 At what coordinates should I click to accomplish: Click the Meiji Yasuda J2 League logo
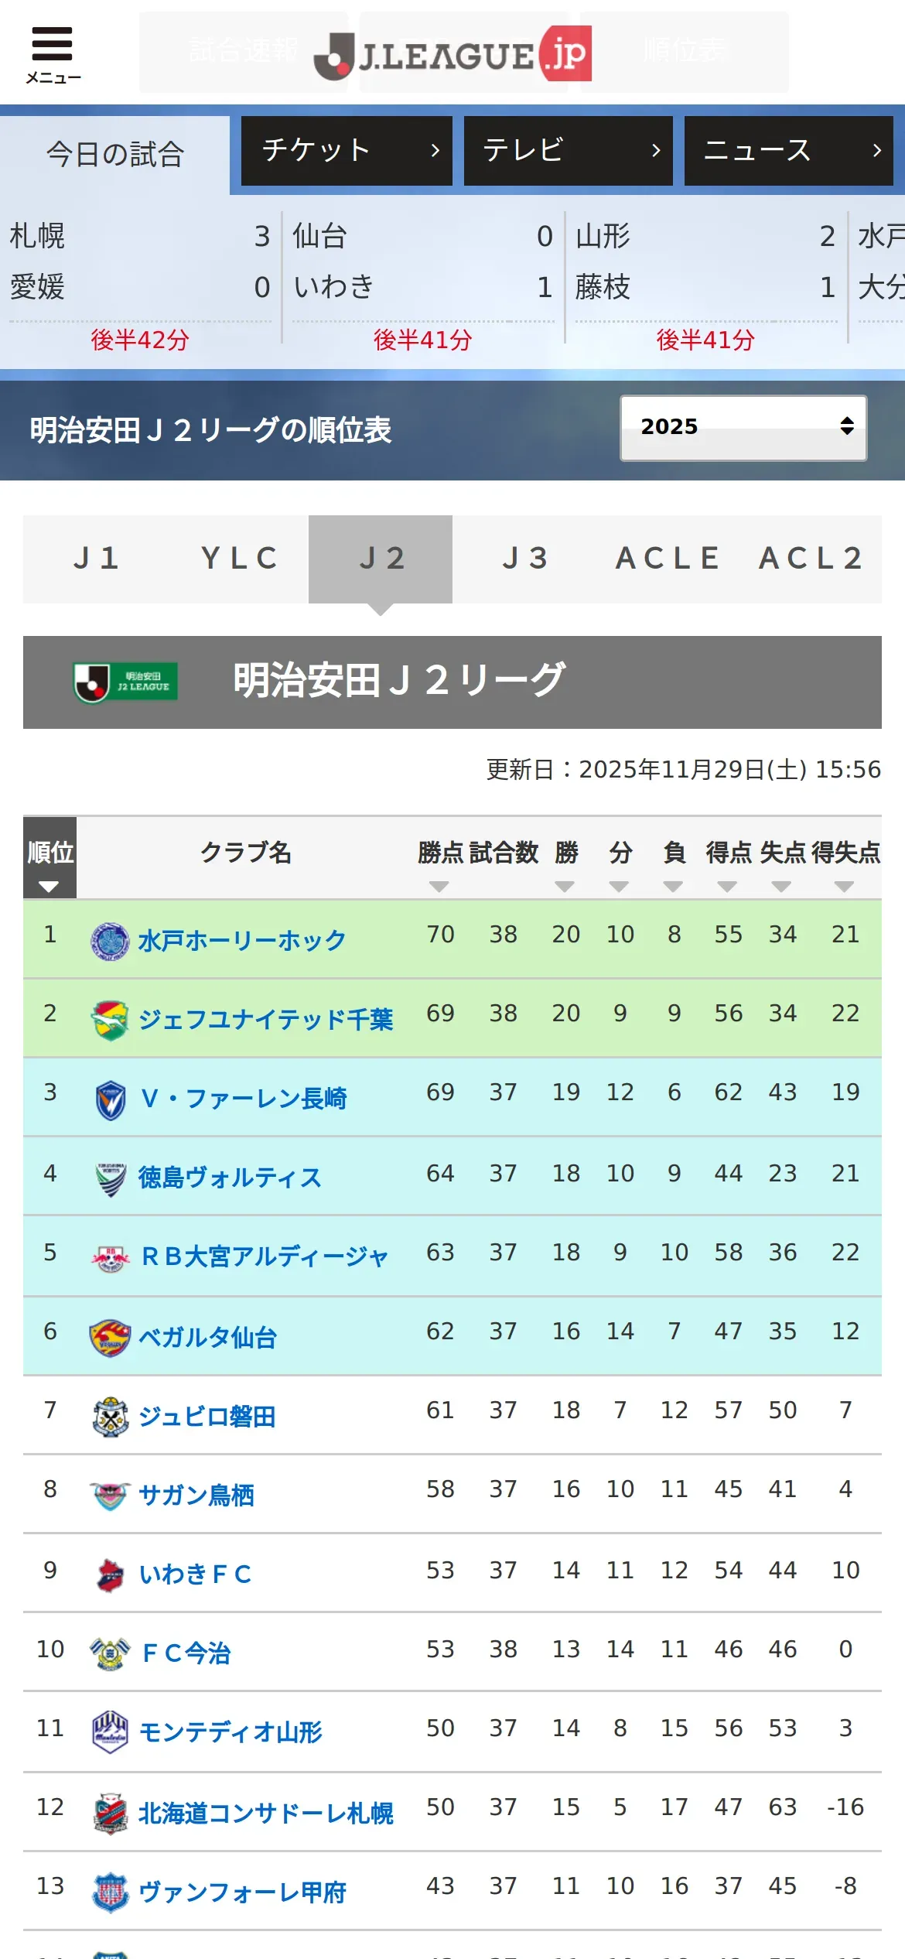click(125, 682)
